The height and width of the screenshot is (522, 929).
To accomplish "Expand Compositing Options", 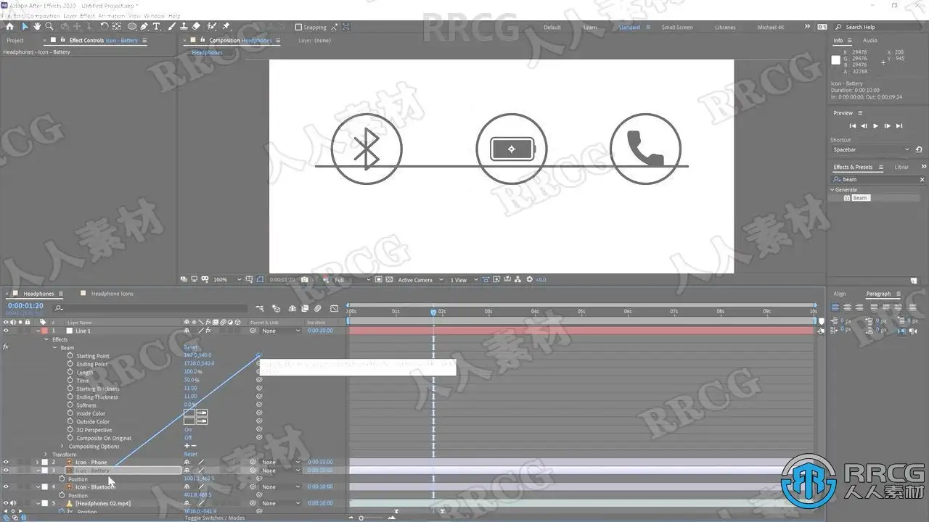I will coord(62,447).
